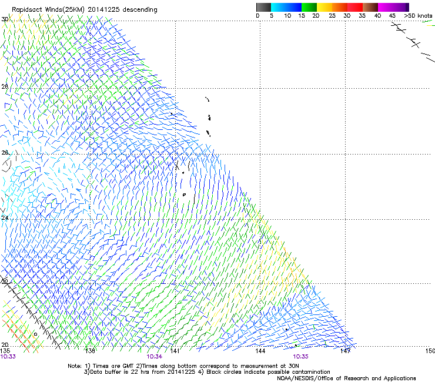
Task: Click the 'NOAA/NESDIS/Office of Research and Applications' credit
Action: pyautogui.click(x=346, y=378)
